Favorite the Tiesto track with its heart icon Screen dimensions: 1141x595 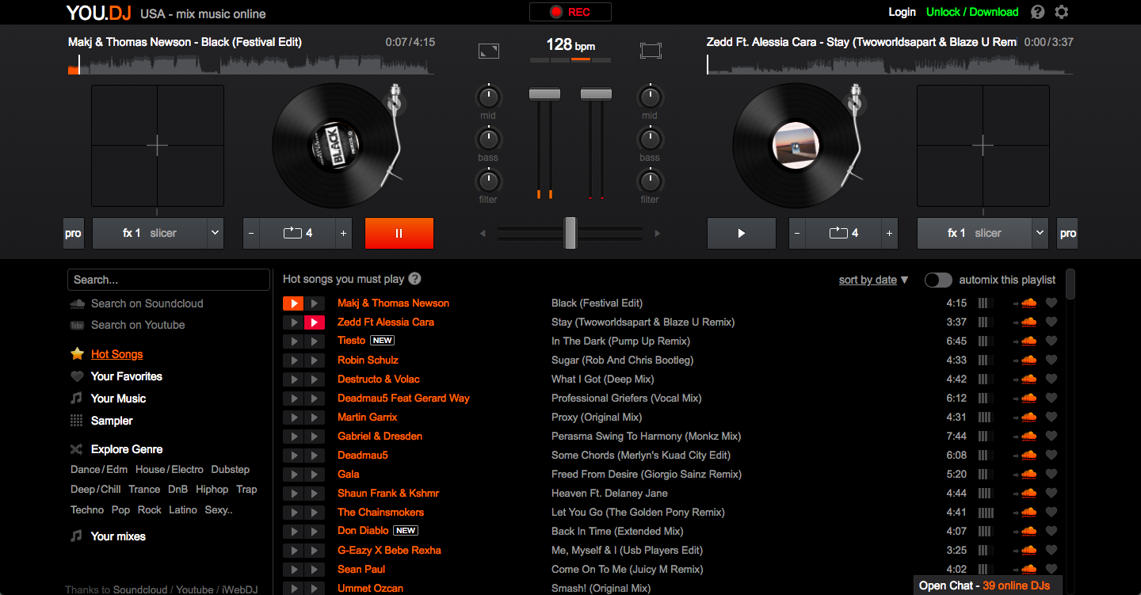1051,341
